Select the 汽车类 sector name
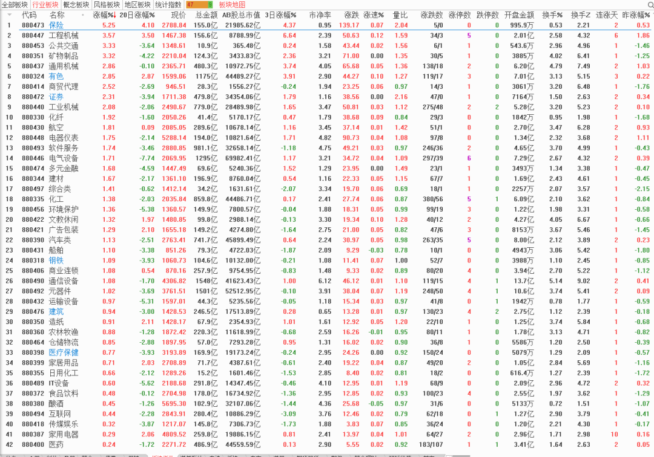This screenshot has width=654, height=457. [60, 240]
